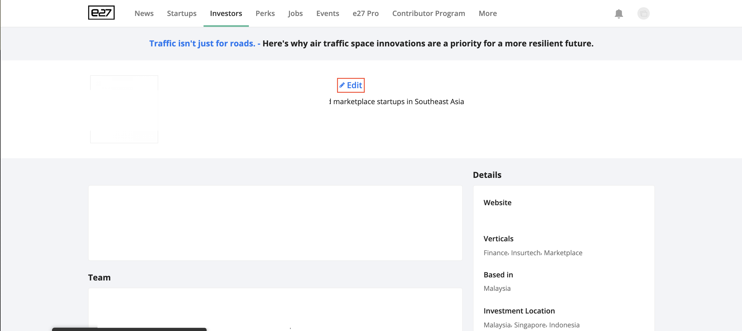
Task: Select the Insurtech vertical tag
Action: pos(526,253)
